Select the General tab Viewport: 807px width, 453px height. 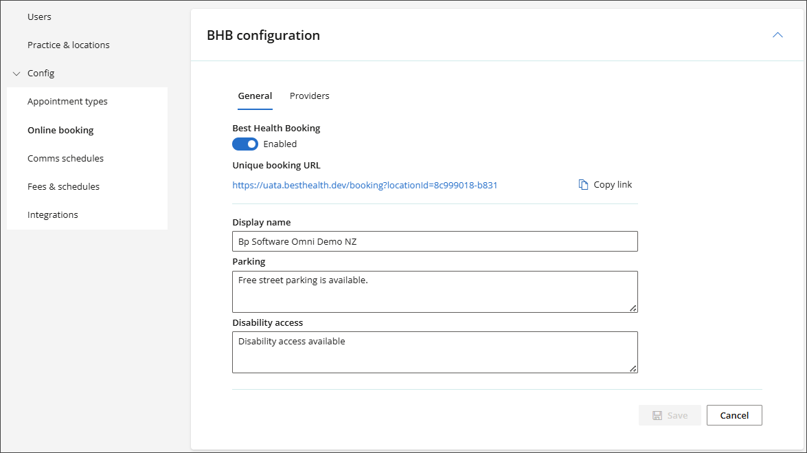[255, 96]
